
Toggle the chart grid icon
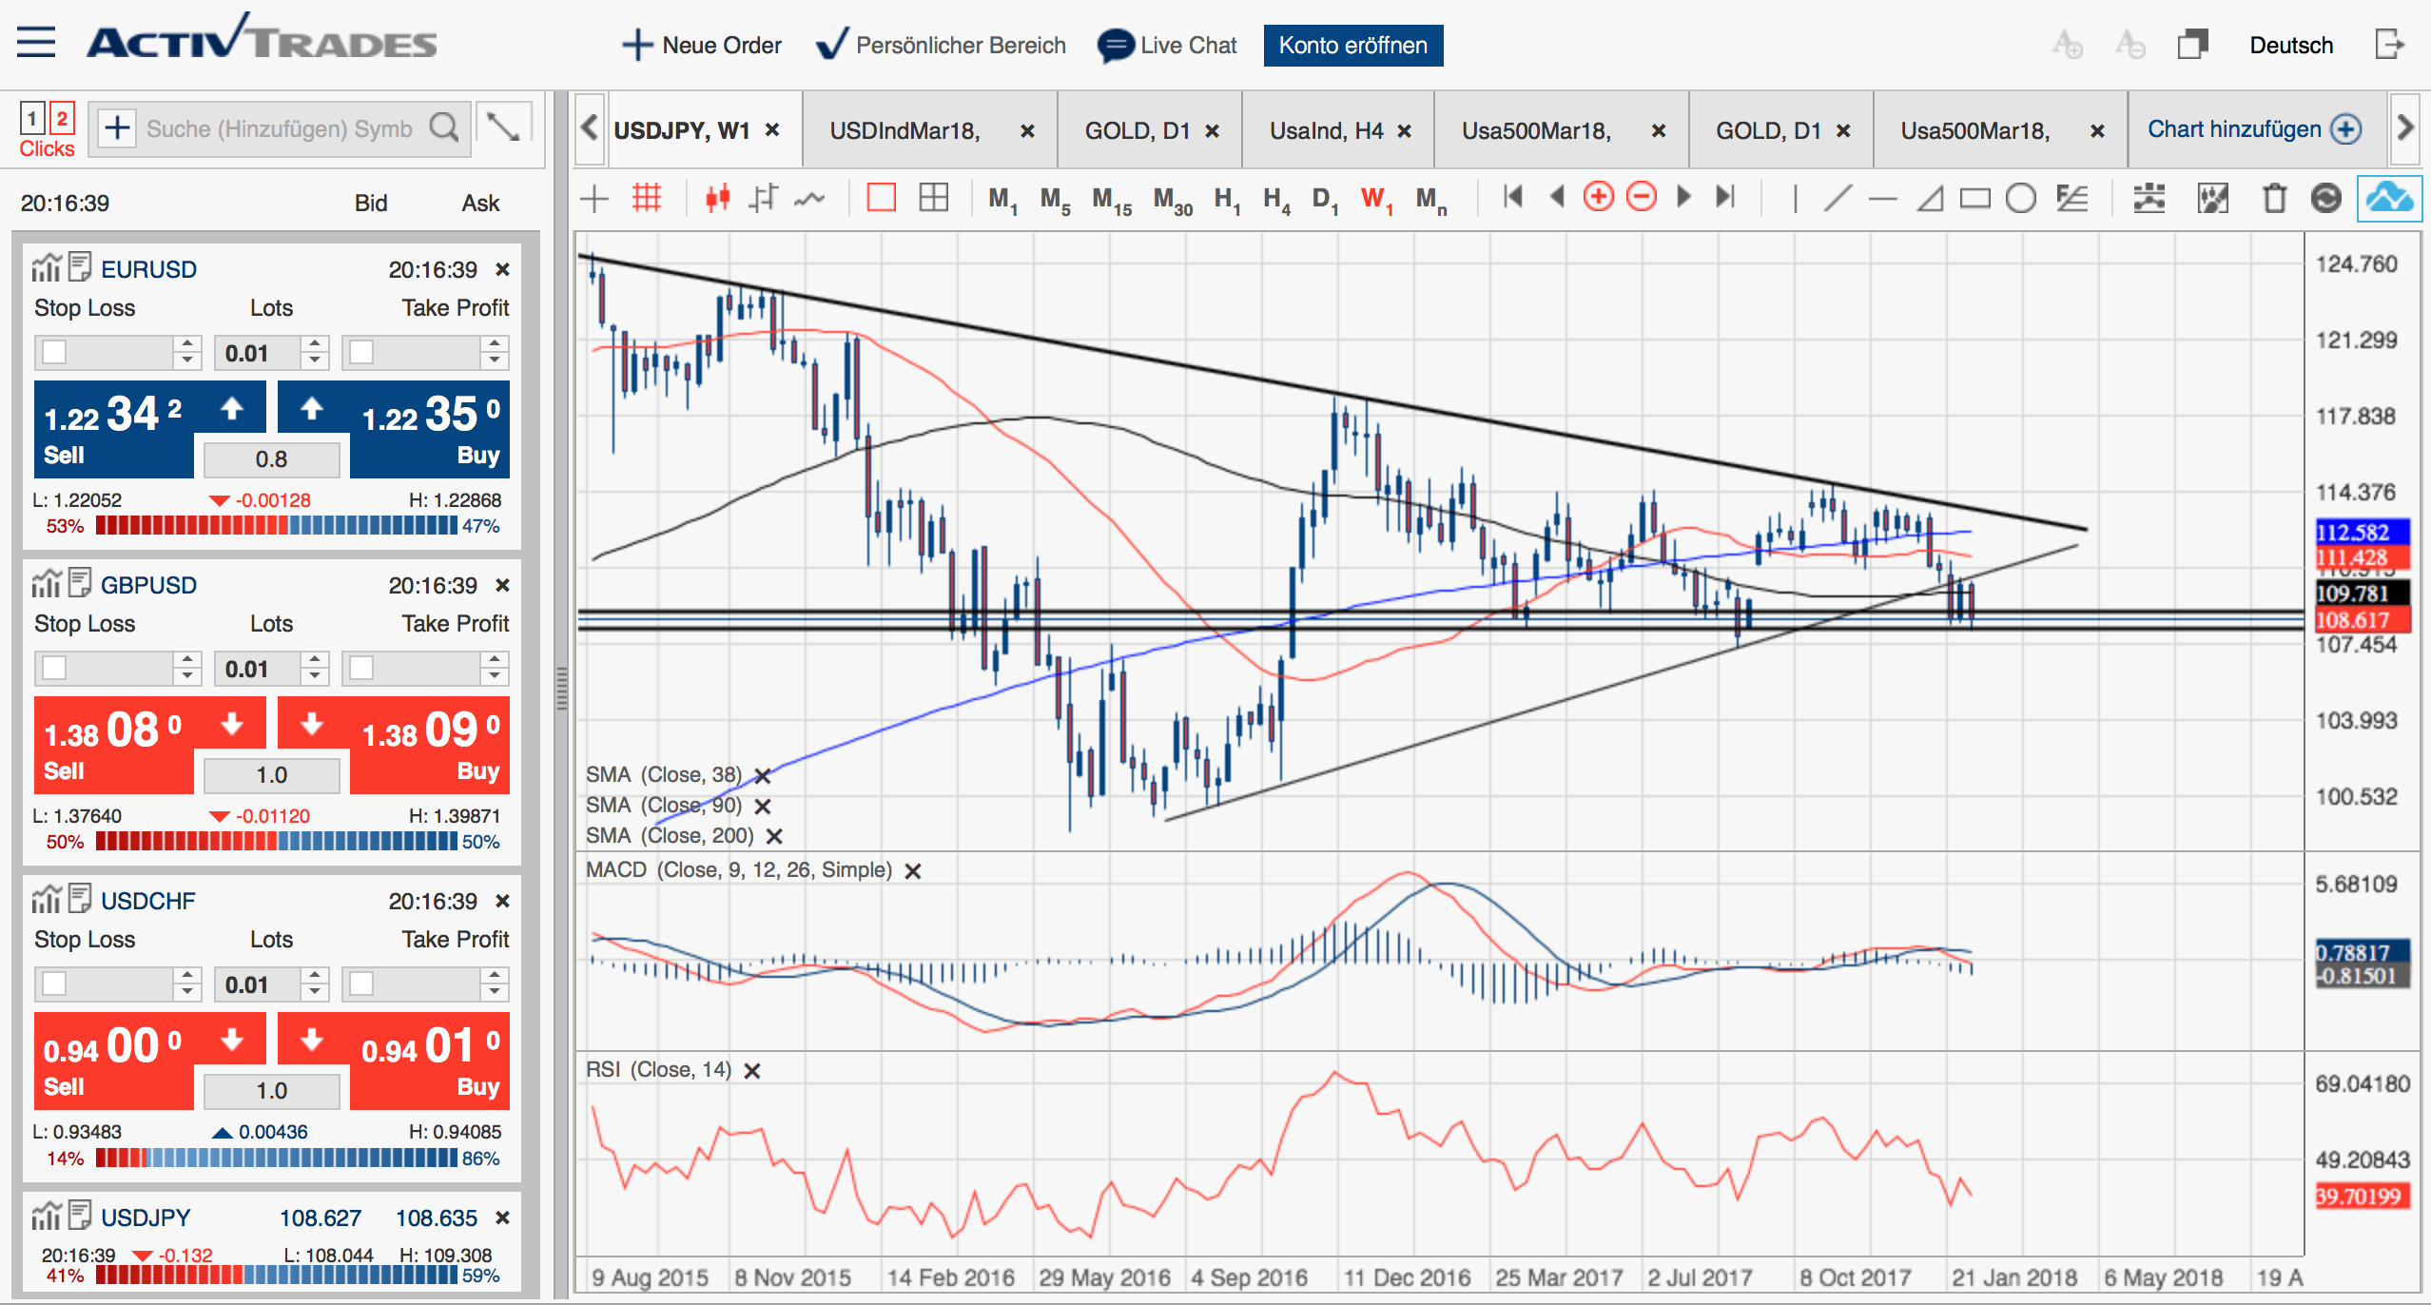click(647, 198)
